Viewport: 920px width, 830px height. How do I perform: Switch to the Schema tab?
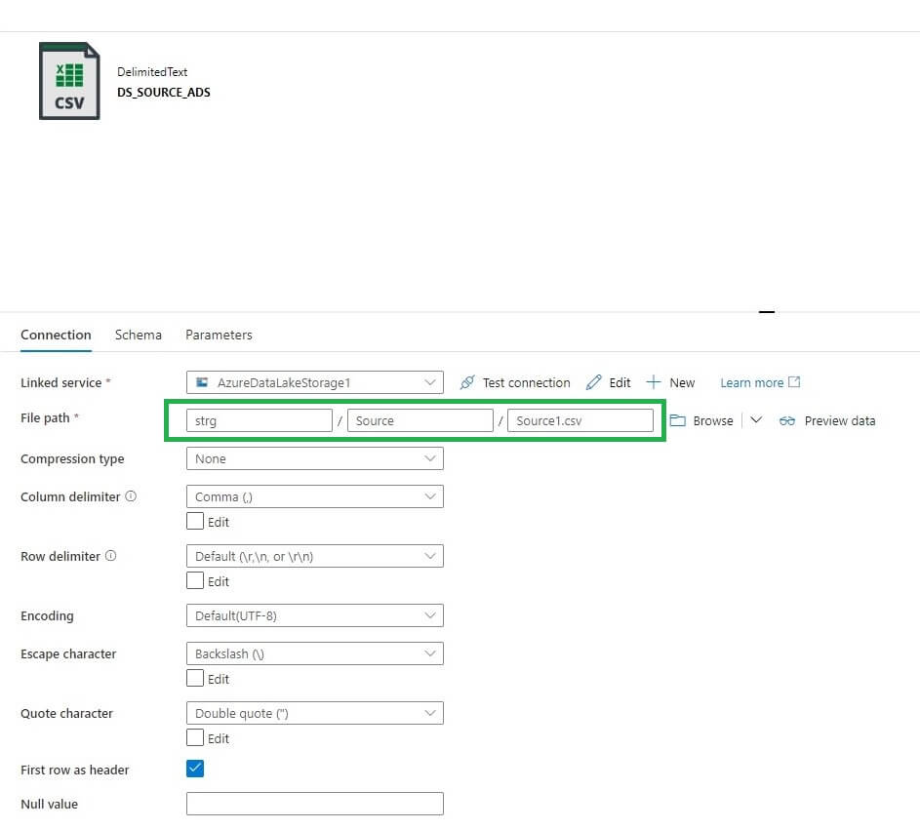pos(138,335)
